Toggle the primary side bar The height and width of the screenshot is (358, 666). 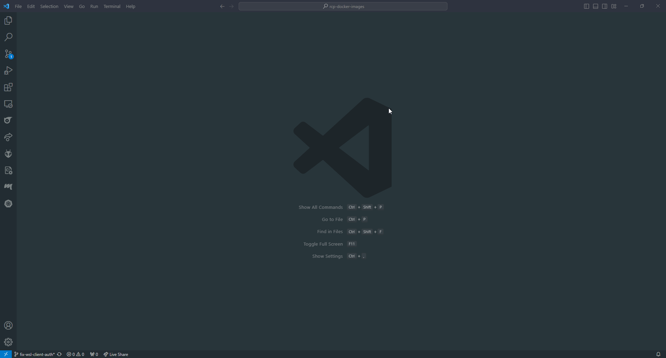click(x=586, y=6)
